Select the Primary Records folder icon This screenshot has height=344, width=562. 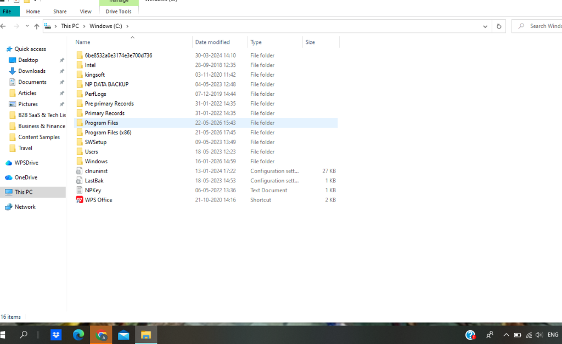tap(80, 113)
